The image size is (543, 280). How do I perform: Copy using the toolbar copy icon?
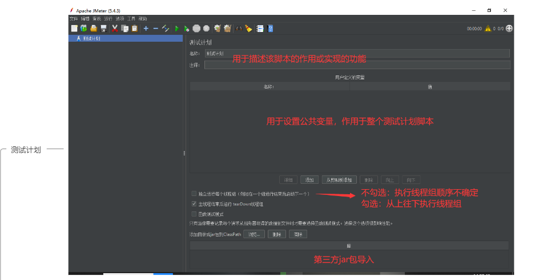pyautogui.click(x=124, y=29)
